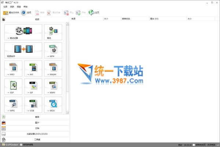Viewport: 220px width, 147px height.
Task: Select the Mobile Device conversion icon
Action: point(23,32)
